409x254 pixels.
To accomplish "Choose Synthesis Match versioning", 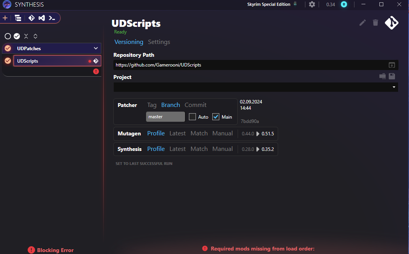I will [x=199, y=149].
